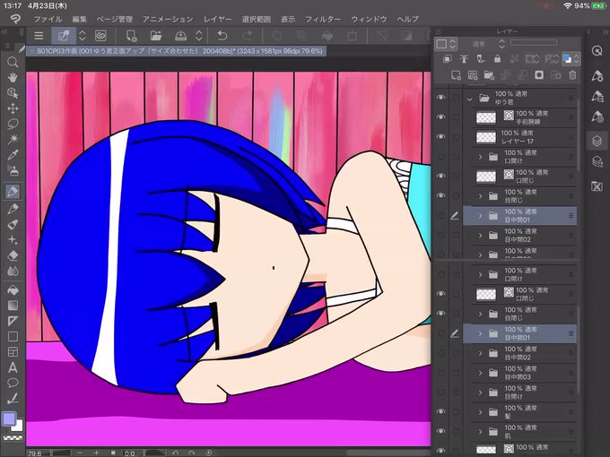
Task: Open the ウィンドウ menu
Action: tap(369, 19)
